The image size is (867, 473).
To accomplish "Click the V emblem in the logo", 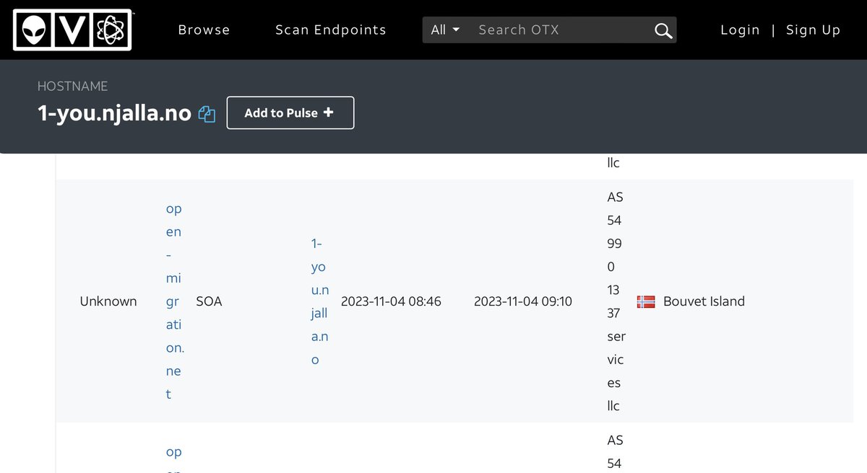I will pos(72,30).
